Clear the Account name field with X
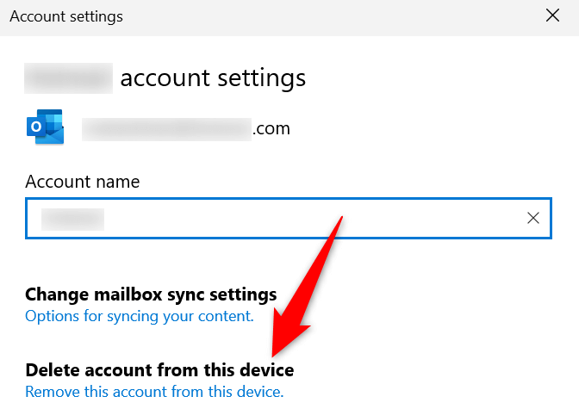579x409 pixels. 533,218
